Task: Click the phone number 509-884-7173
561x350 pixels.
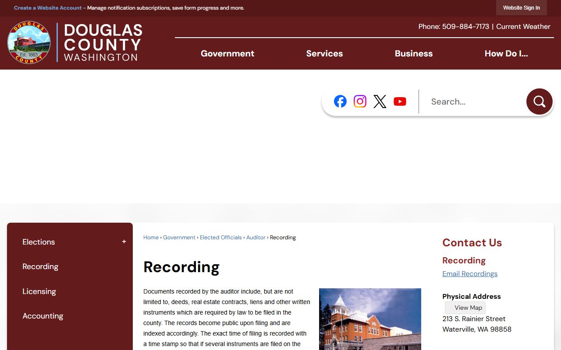Action: tap(465, 27)
